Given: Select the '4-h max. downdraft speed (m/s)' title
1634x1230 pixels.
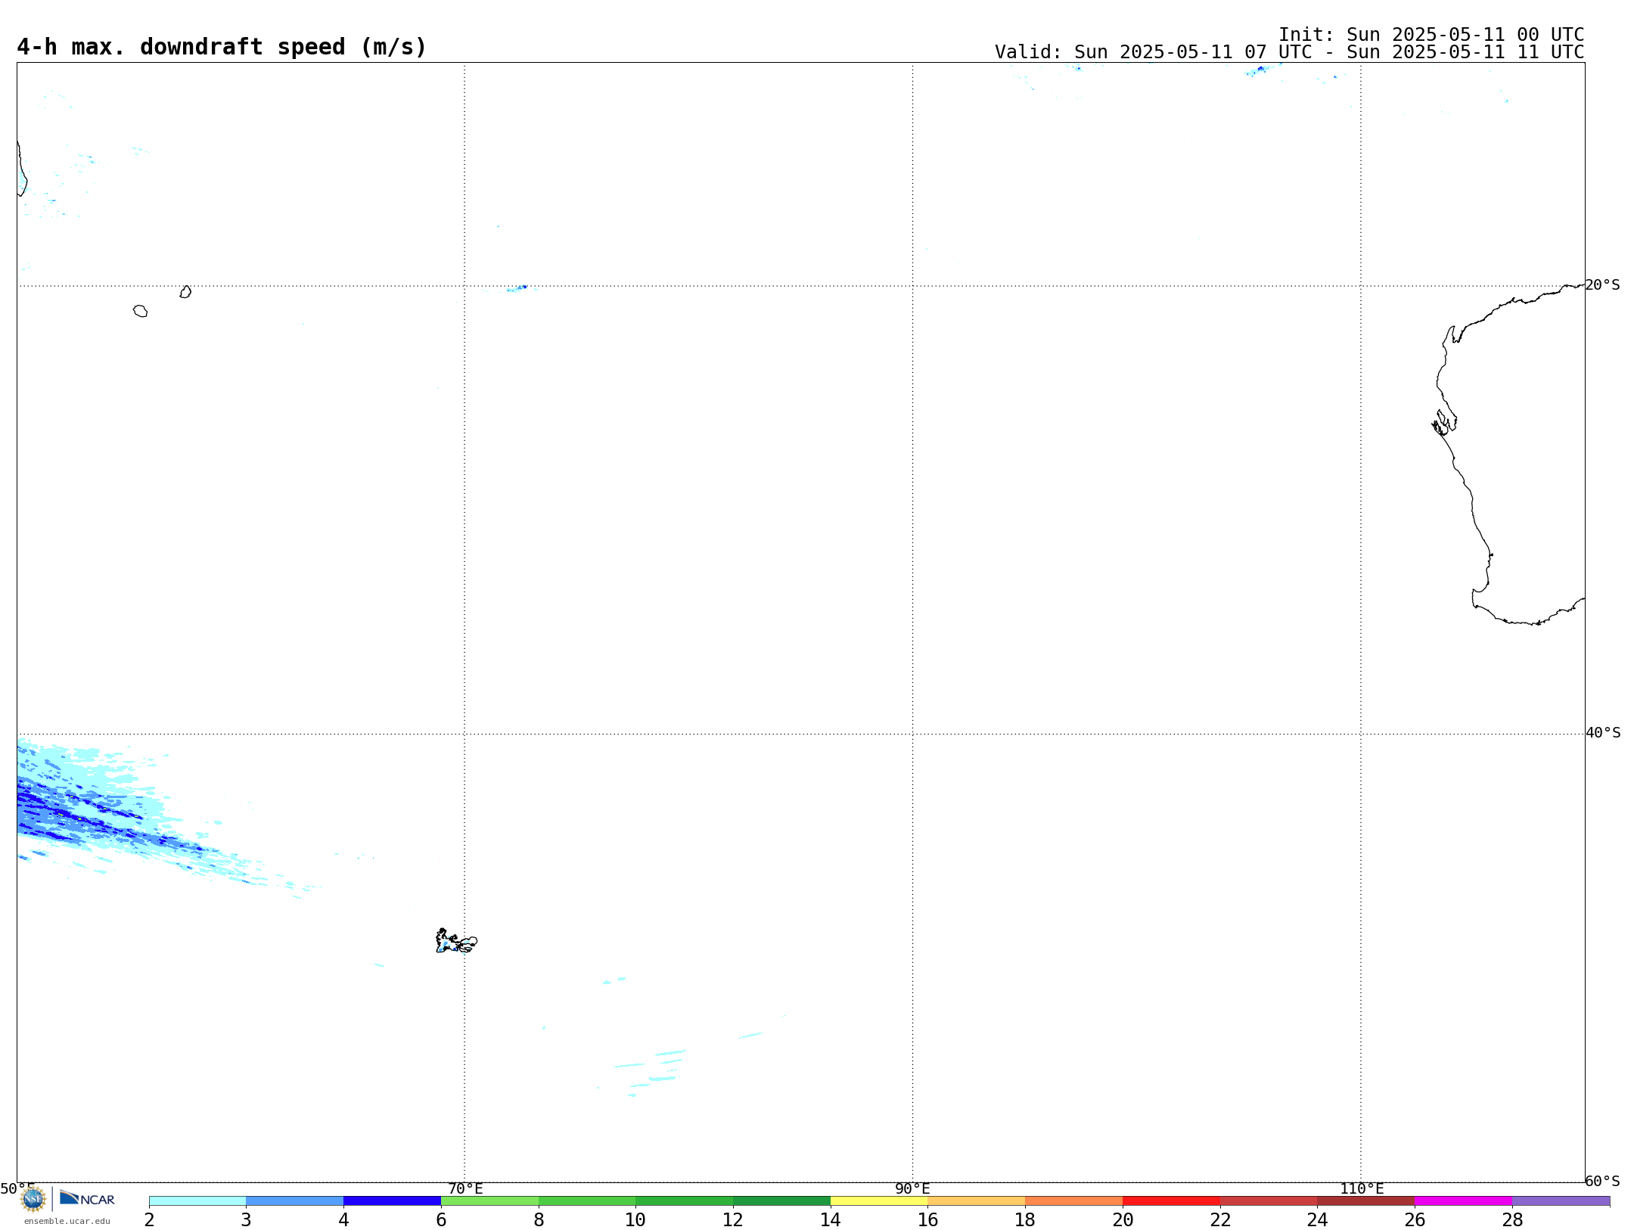Looking at the screenshot, I should 222,47.
